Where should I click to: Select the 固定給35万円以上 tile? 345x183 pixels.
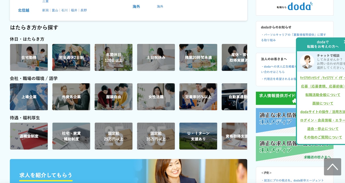click(x=156, y=136)
